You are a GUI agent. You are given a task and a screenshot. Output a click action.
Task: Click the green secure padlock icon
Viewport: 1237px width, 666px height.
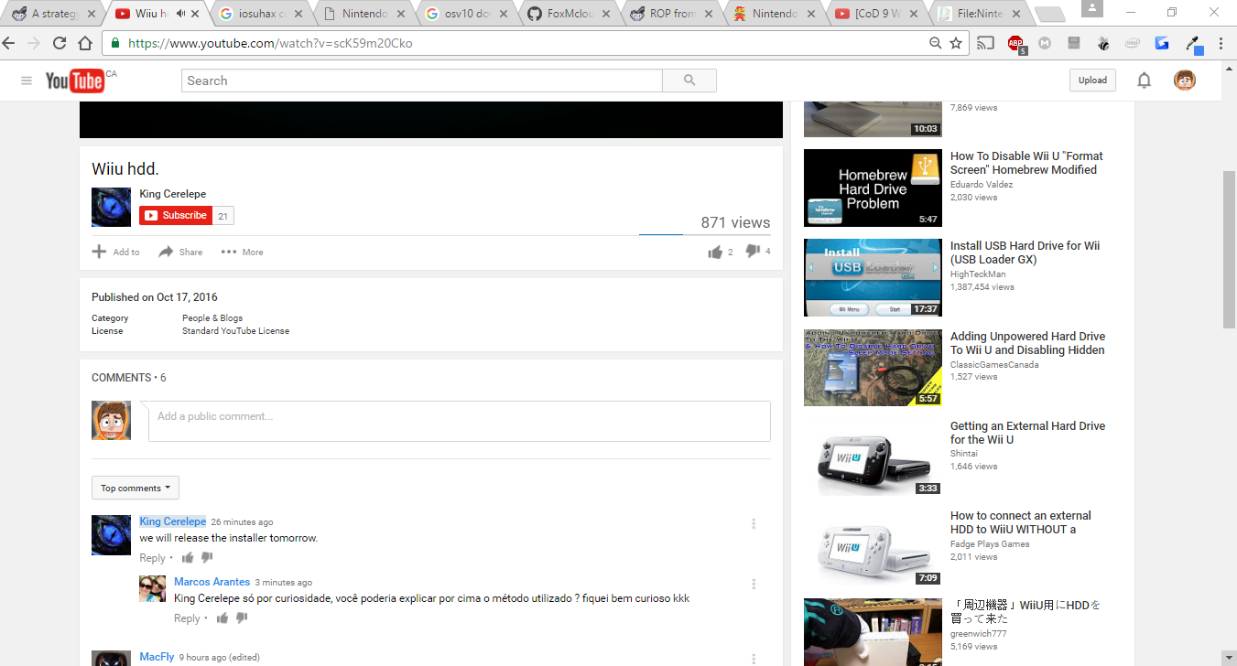point(116,43)
